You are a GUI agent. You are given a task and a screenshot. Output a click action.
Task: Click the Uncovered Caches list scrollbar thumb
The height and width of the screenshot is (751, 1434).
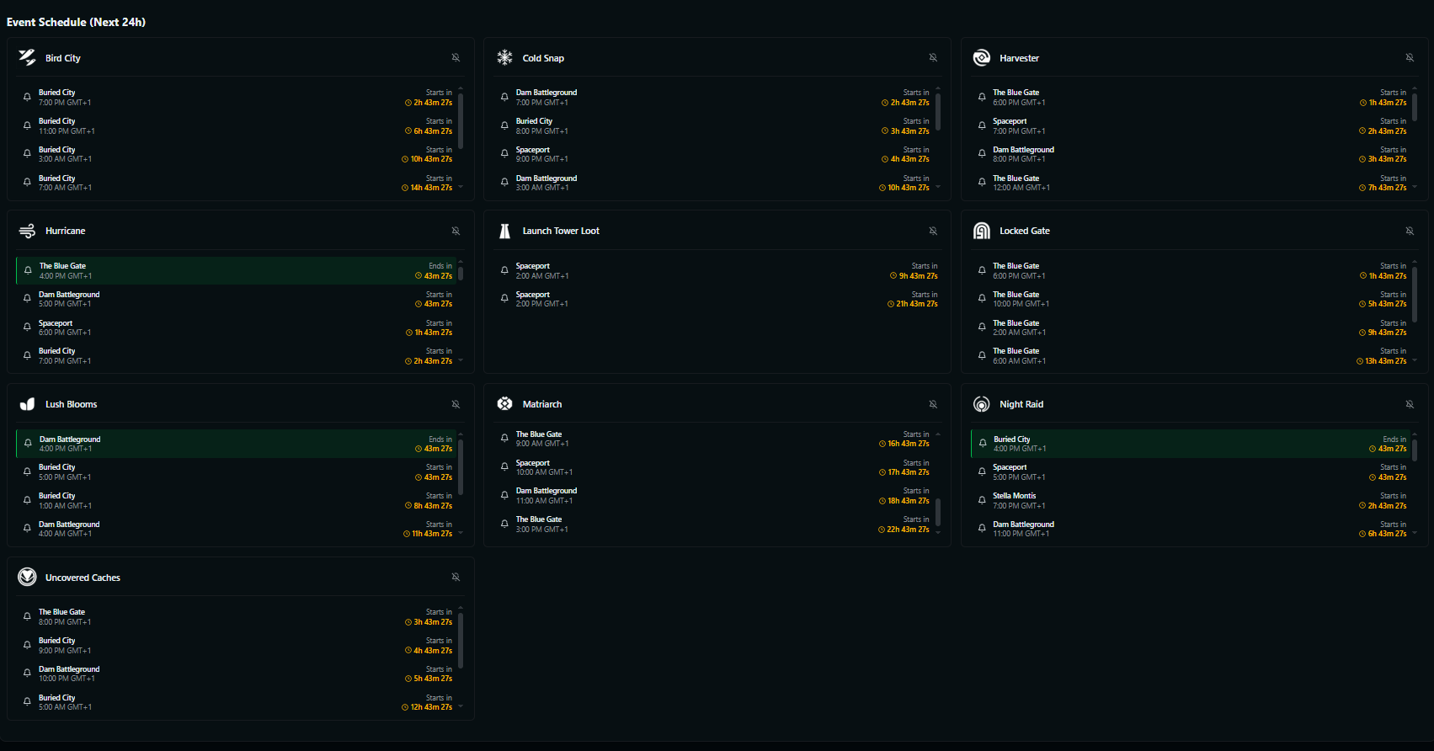(x=461, y=641)
